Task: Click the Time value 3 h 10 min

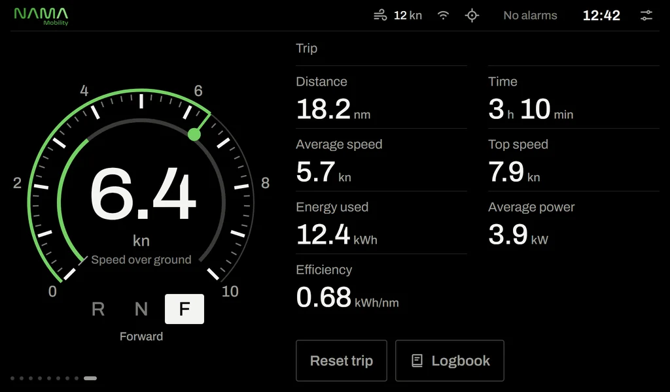Action: 530,109
